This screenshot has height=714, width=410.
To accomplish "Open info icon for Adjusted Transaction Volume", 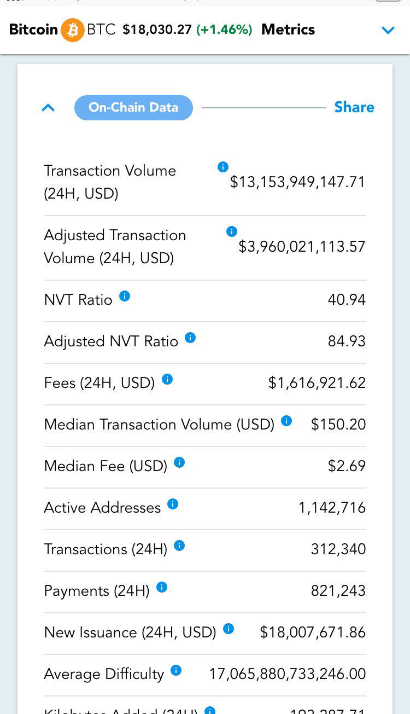I will click(x=231, y=231).
